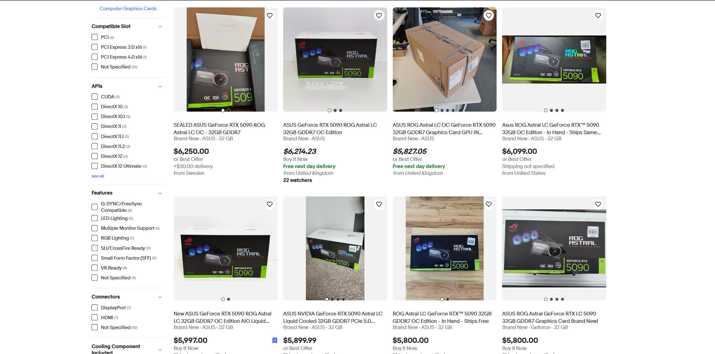
Task: Click heart on $5,997.00 AIO Liquid listing
Action: click(270, 204)
